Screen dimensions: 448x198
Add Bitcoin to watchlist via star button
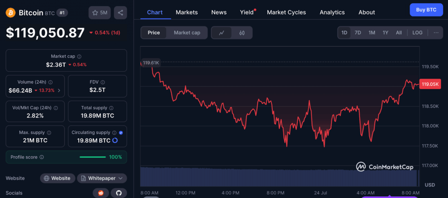click(x=100, y=13)
